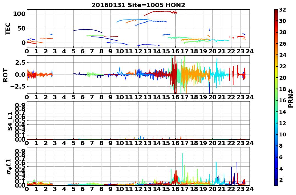
Task: Click colorbar tick label '28'
Action: point(283,32)
